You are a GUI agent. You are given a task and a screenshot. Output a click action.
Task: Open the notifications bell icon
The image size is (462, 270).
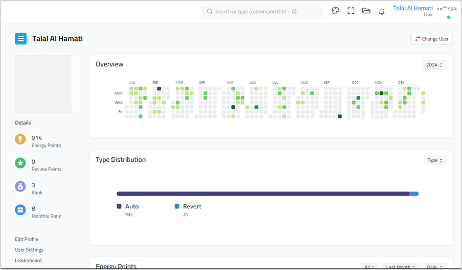381,12
